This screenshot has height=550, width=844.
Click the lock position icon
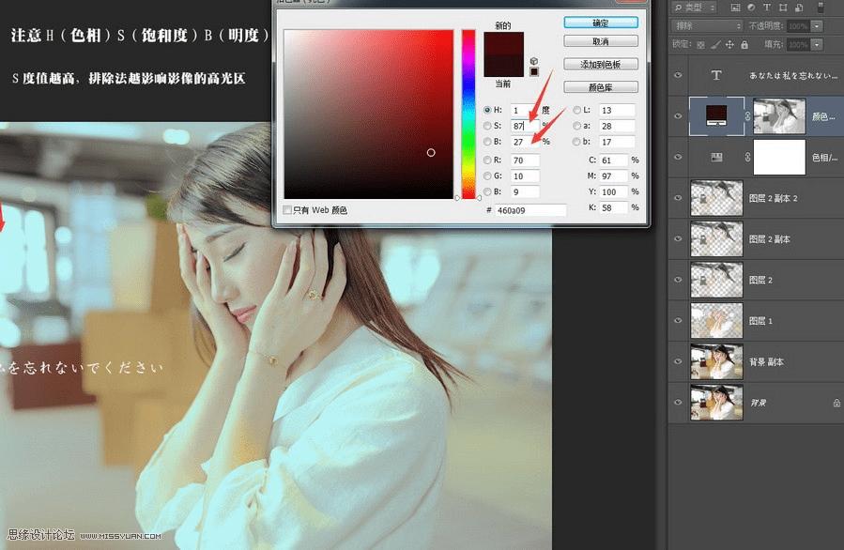(x=730, y=44)
